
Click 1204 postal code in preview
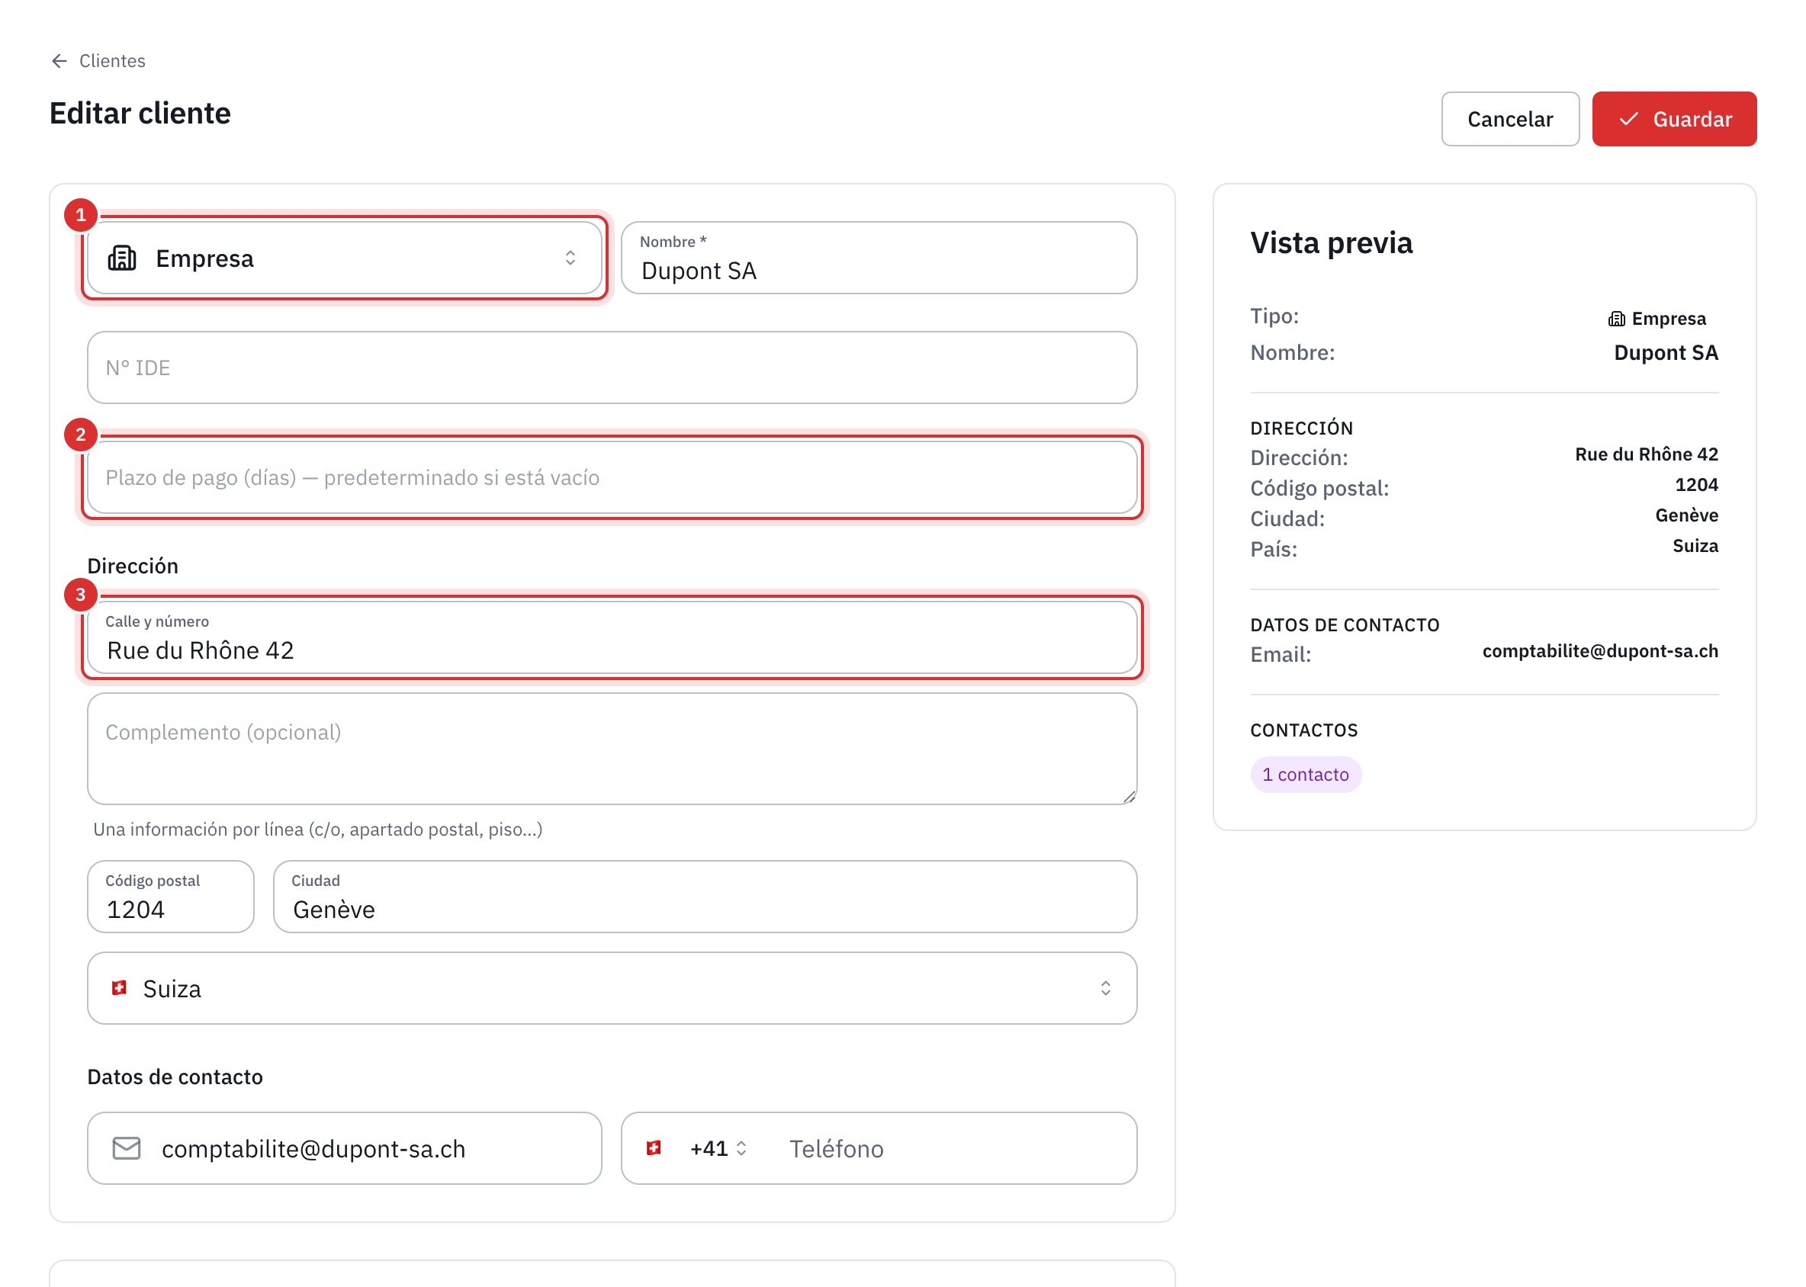click(1696, 485)
